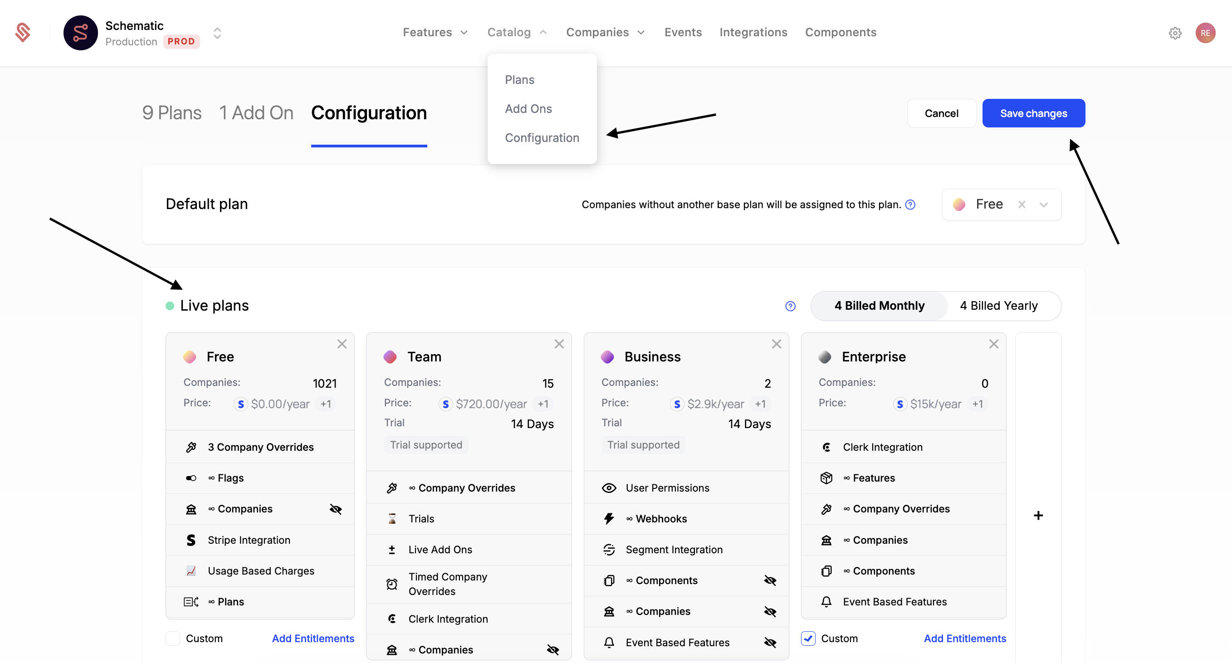
Task: Click the Trials hourglass icon in Team plan
Action: pos(392,519)
